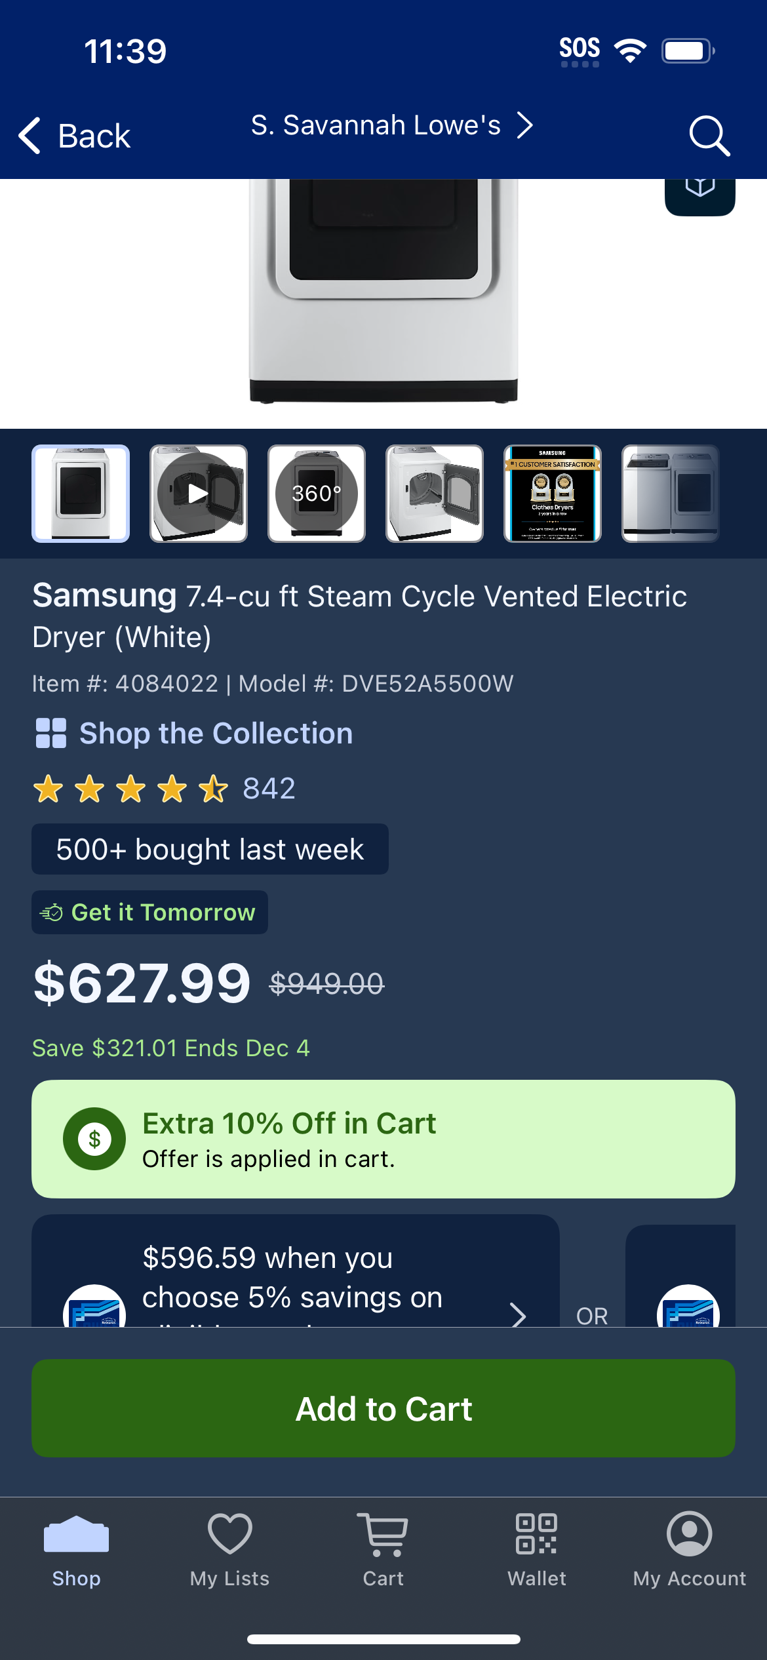767x1660 pixels.
Task: Add the dryer to cart
Action: pyautogui.click(x=383, y=1409)
